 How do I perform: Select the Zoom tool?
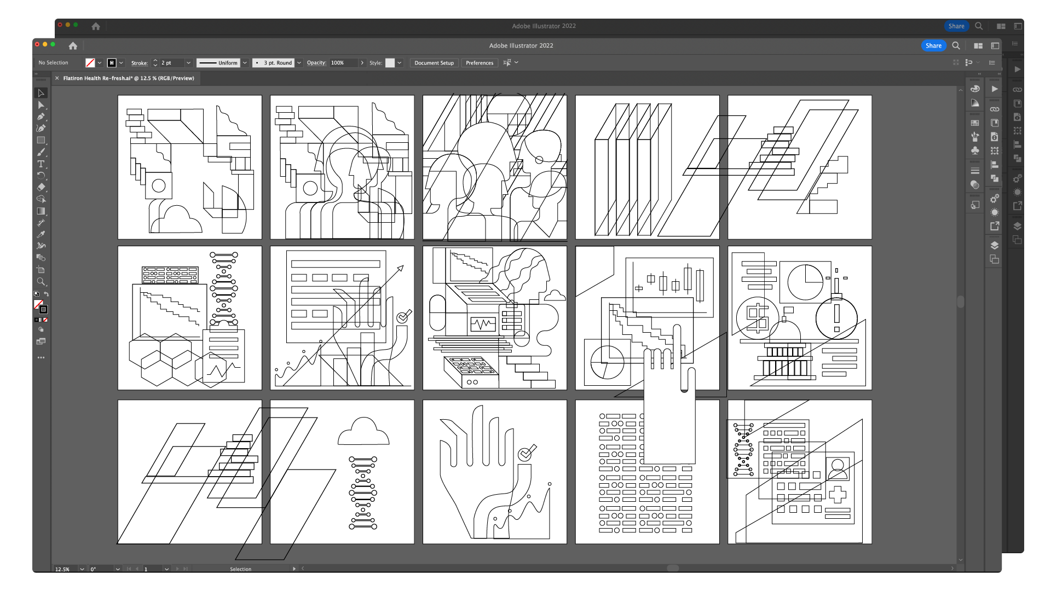tap(41, 281)
